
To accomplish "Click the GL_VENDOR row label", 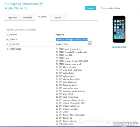I will tap(12, 35).
